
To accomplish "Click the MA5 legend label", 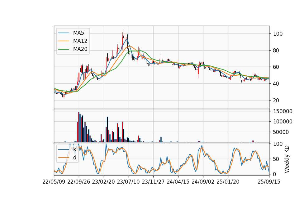I will pyautogui.click(x=78, y=33).
